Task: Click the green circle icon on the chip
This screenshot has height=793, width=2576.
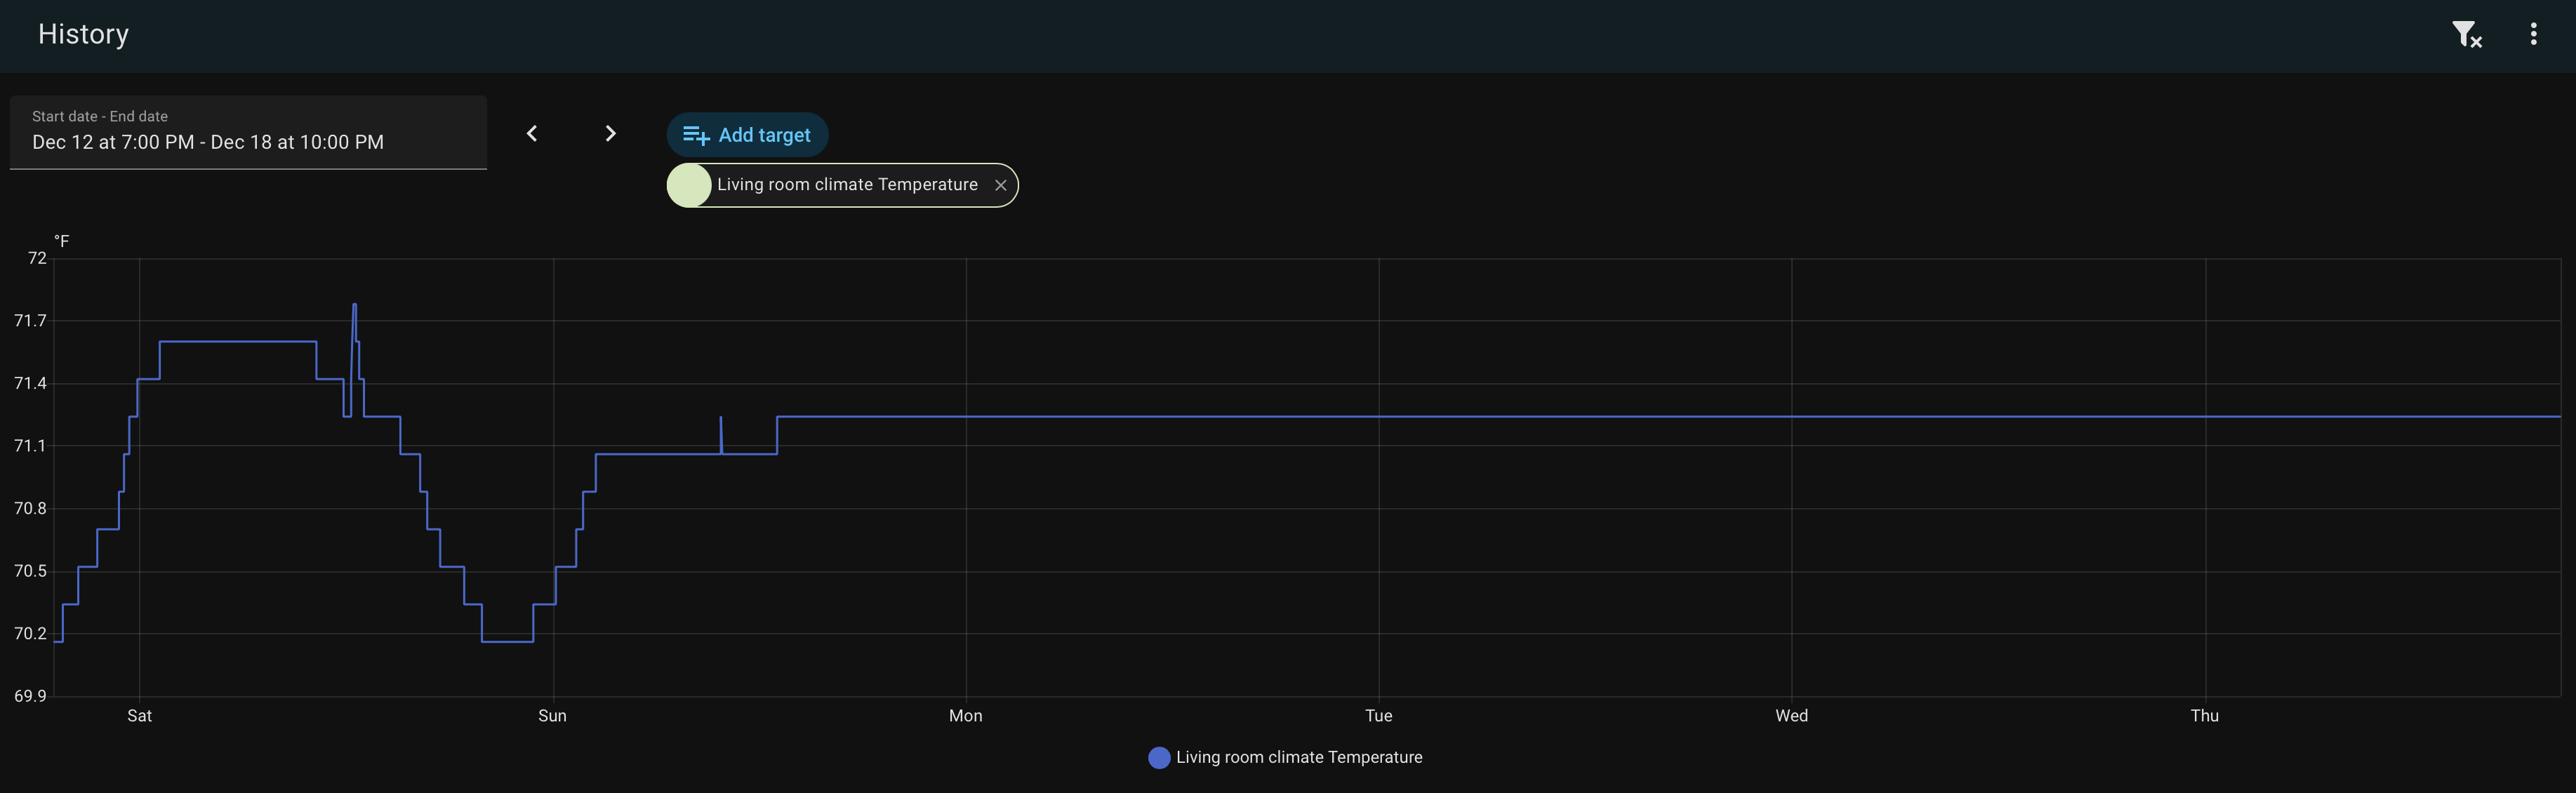Action: [689, 185]
